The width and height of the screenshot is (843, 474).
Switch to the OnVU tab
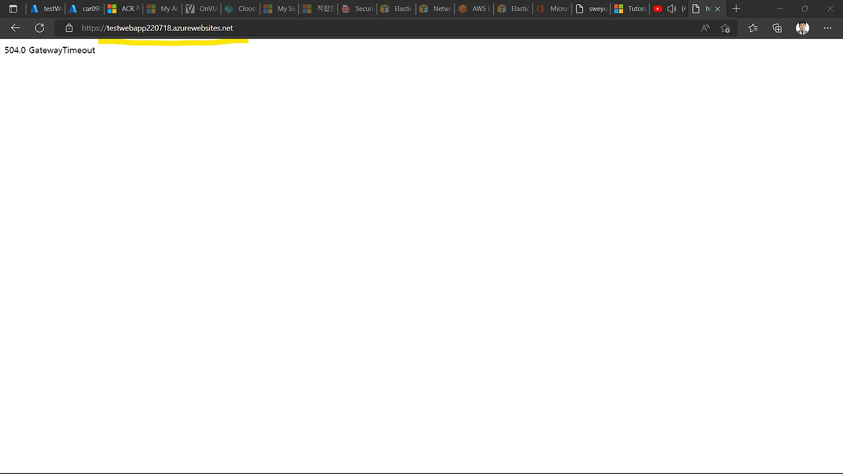click(201, 9)
